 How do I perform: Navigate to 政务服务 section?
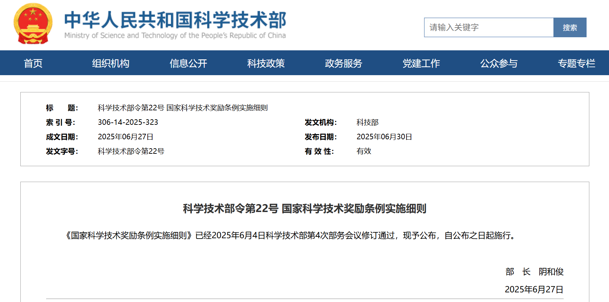pos(343,63)
